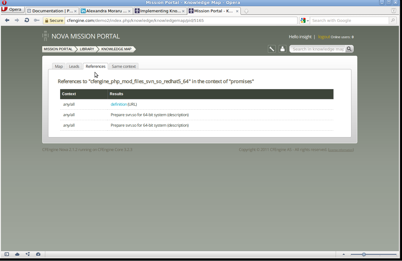Open the zoom options arrow in status bar

[x=344, y=255]
